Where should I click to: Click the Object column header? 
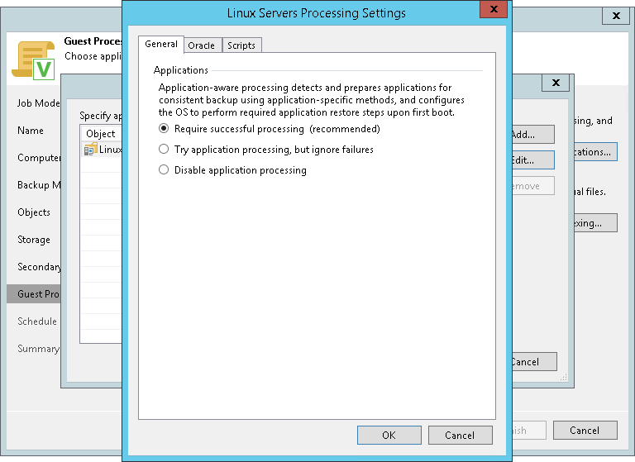[101, 134]
